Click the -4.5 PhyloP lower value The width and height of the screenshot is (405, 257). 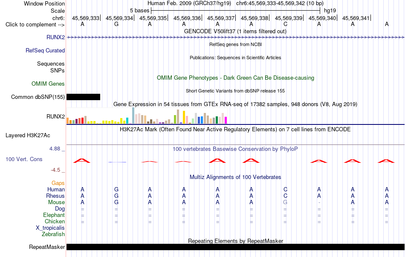click(x=55, y=170)
